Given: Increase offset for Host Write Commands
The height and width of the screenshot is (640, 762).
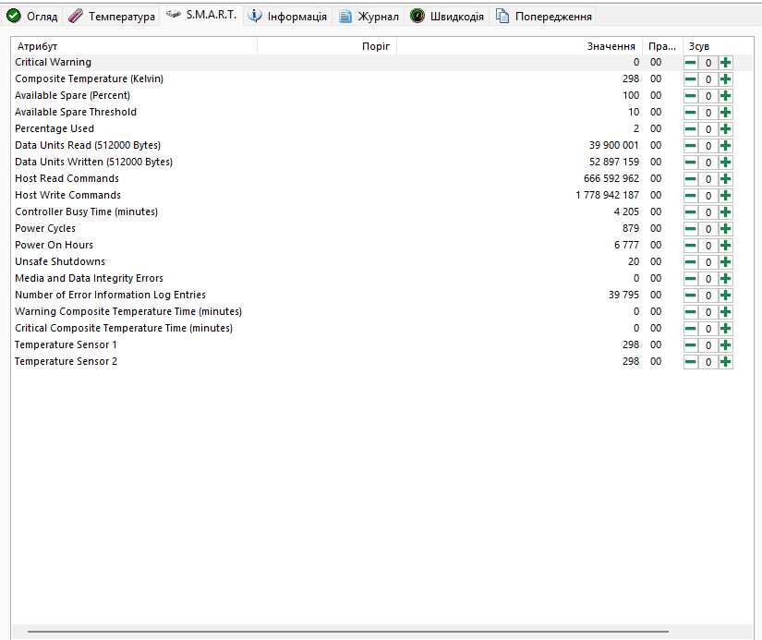Looking at the screenshot, I should (x=726, y=196).
